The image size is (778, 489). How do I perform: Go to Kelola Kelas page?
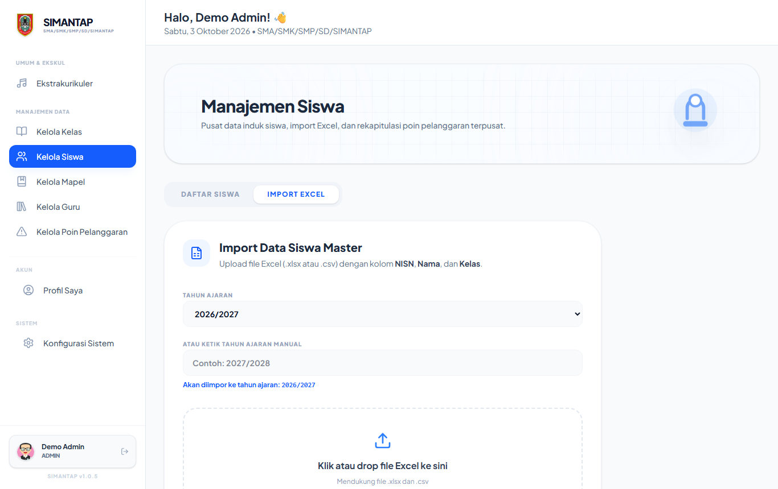(72, 132)
